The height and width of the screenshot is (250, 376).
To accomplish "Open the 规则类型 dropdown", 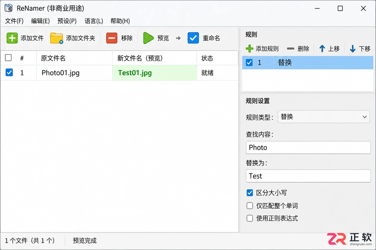I will coord(324,117).
